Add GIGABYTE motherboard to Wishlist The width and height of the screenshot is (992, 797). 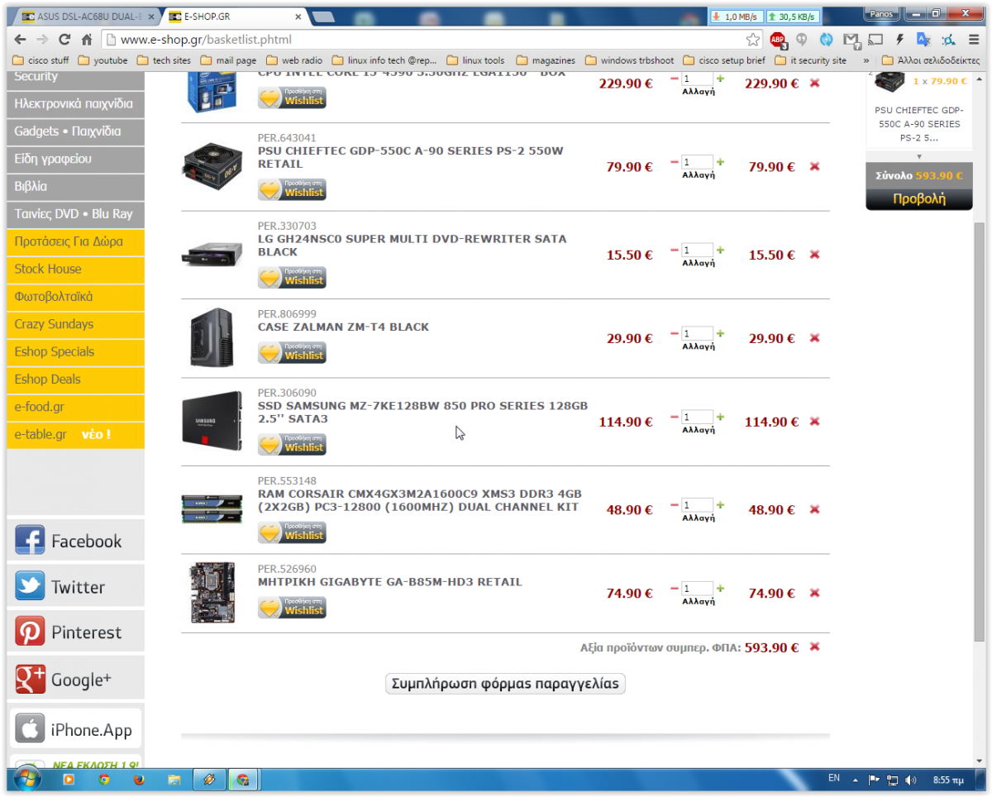pyautogui.click(x=292, y=608)
